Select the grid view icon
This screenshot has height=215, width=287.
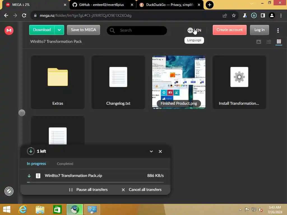[279, 42]
